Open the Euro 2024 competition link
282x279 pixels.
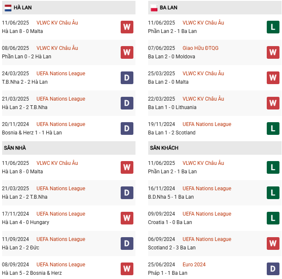coord(194,265)
